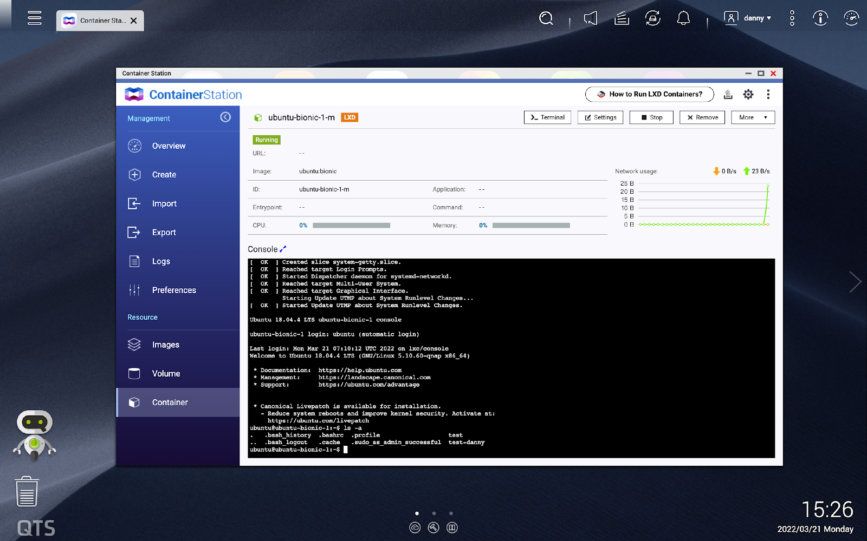Select the second desktop page dot
This screenshot has width=867, height=541.
[434, 513]
